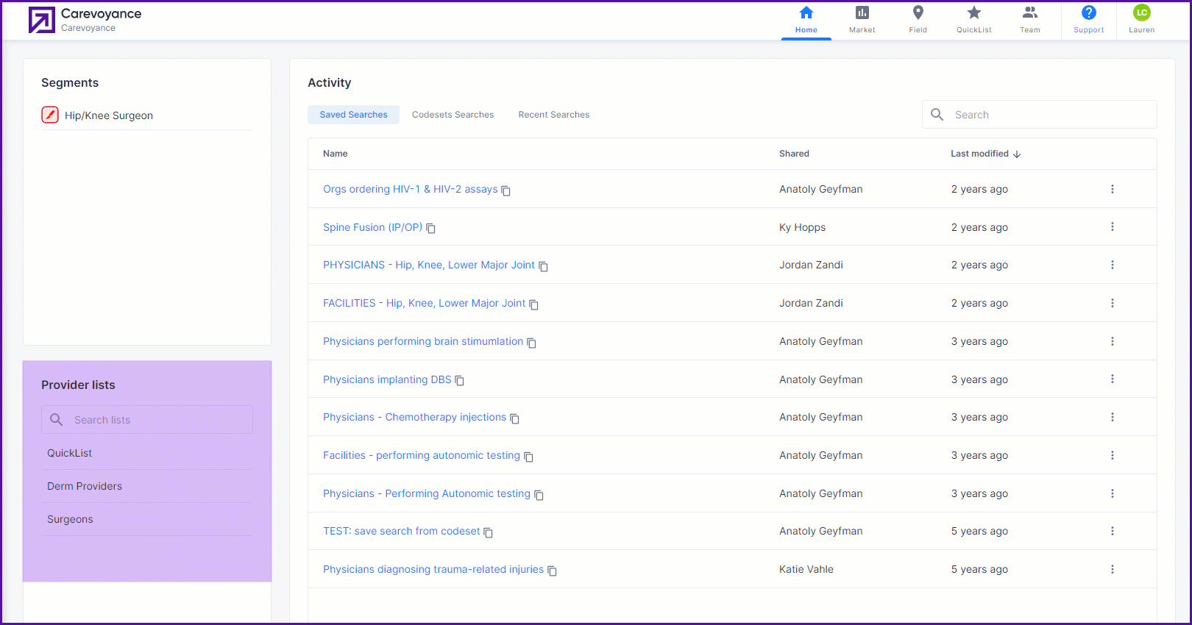Sort by Last modified arrow
The image size is (1192, 625).
click(1017, 154)
